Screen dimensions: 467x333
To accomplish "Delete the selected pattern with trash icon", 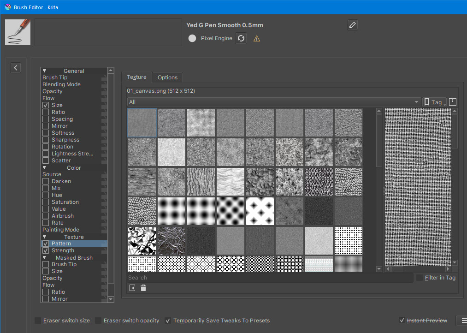I will (x=143, y=288).
